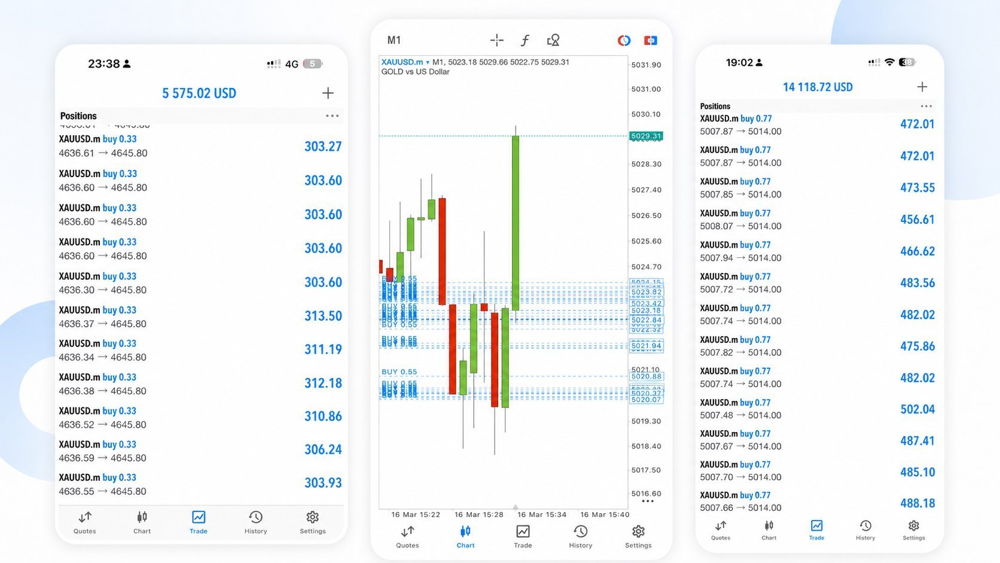The height and width of the screenshot is (563, 1000).
Task: Tap the plus icon beside 5 575.02 USD
Action: click(x=328, y=93)
